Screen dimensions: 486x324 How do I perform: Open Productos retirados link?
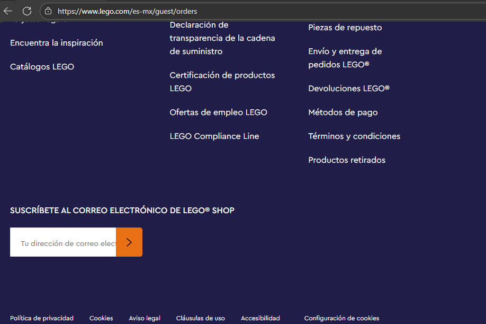click(x=347, y=160)
